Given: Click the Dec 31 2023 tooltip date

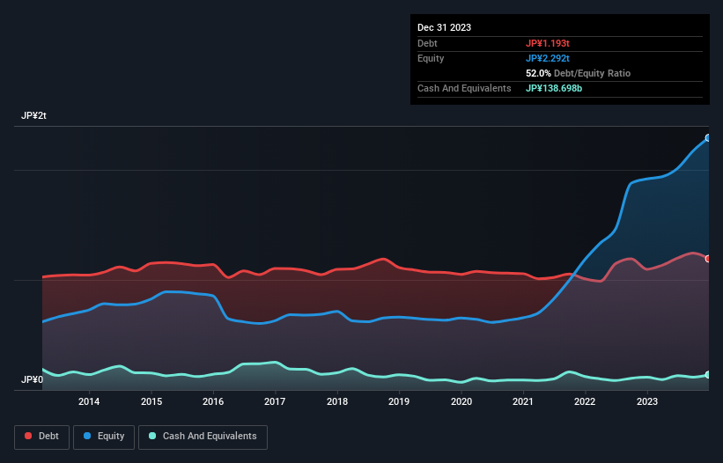Looking at the screenshot, I should pyautogui.click(x=444, y=27).
